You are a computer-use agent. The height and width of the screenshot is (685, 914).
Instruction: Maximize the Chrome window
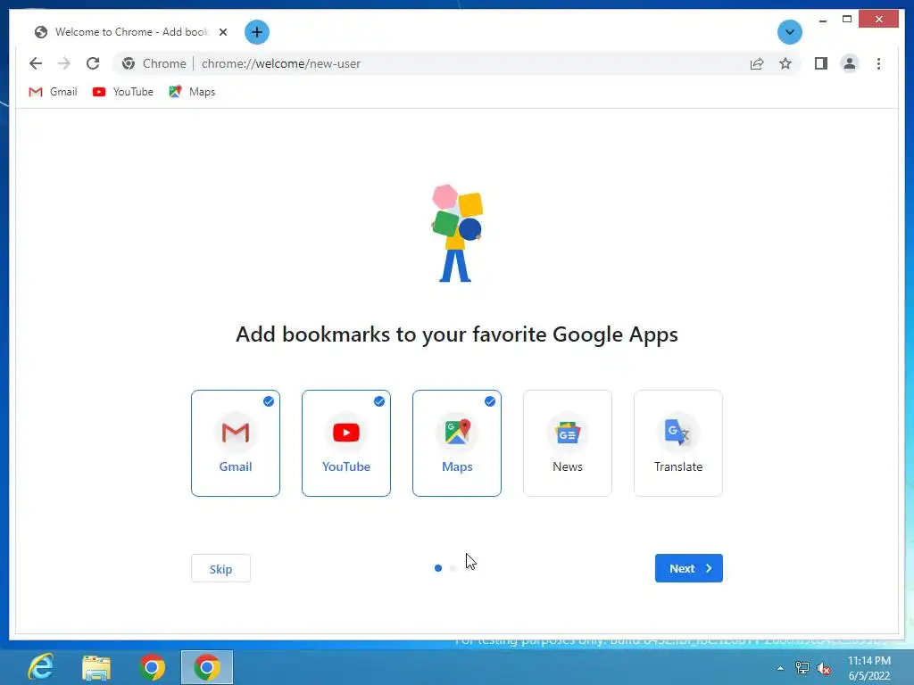tap(847, 20)
